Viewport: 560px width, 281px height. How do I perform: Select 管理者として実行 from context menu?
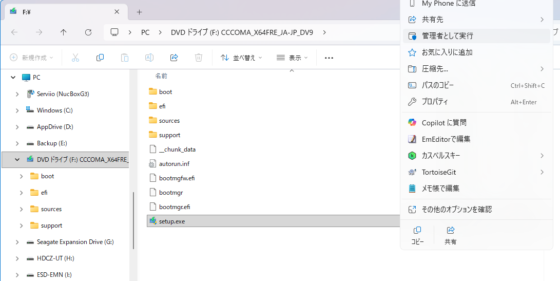click(447, 36)
